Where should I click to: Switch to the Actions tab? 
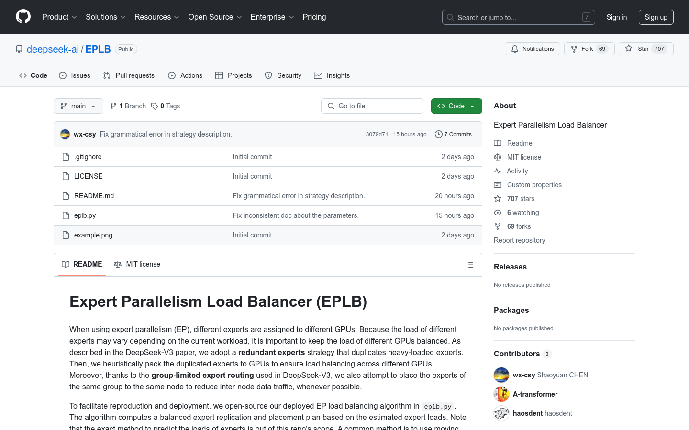(185, 75)
